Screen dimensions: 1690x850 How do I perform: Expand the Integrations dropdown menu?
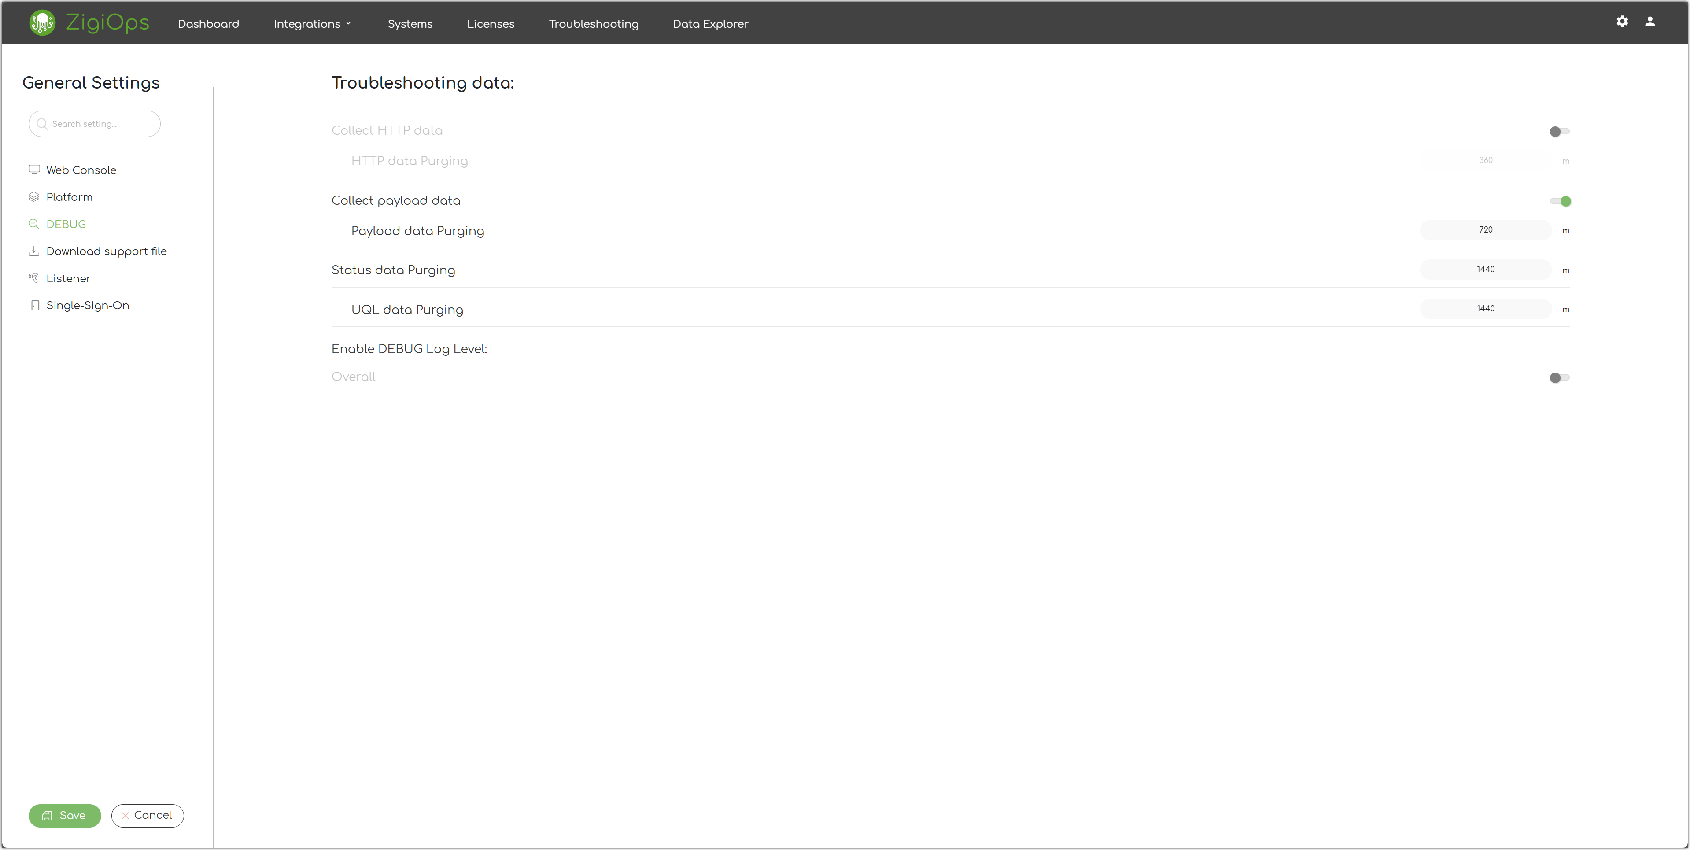coord(307,24)
